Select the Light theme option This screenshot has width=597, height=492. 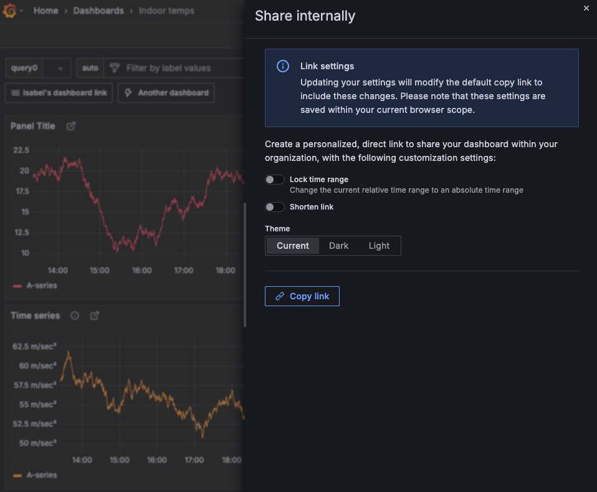pos(379,246)
